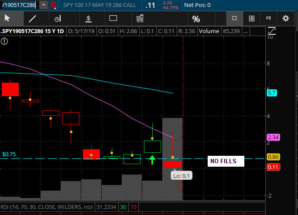Select the pointer cursor tool
The image size is (298, 215).
(x=7, y=18)
